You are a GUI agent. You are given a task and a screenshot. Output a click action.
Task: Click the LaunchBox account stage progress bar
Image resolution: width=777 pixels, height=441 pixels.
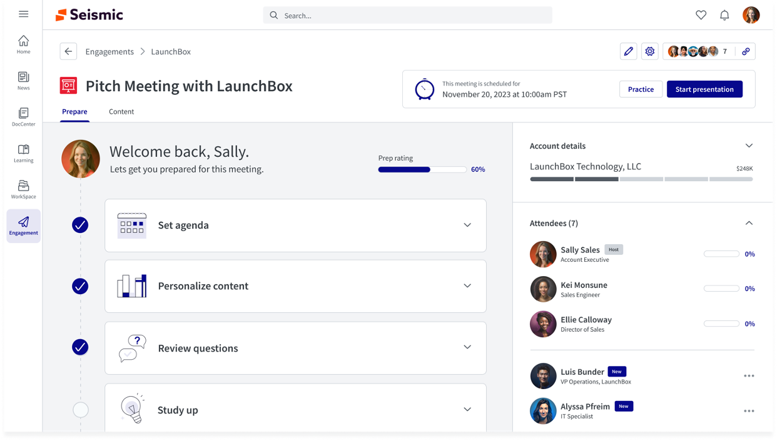[641, 179]
